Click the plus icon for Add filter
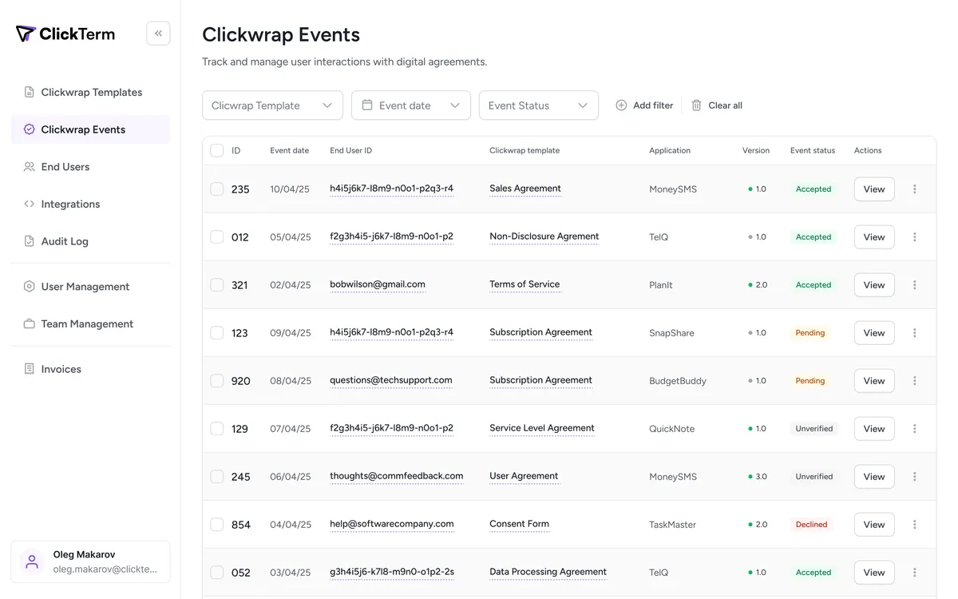Screen dimensions: 958x599 (x=621, y=105)
